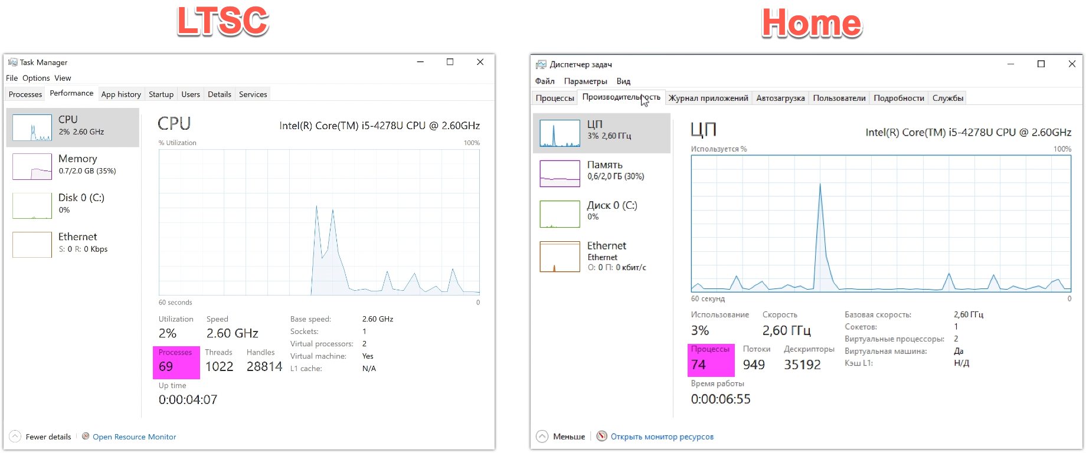Click the large CPU heading in Task Manager
Viewport: 1086px width, 453px height.
[x=174, y=123]
